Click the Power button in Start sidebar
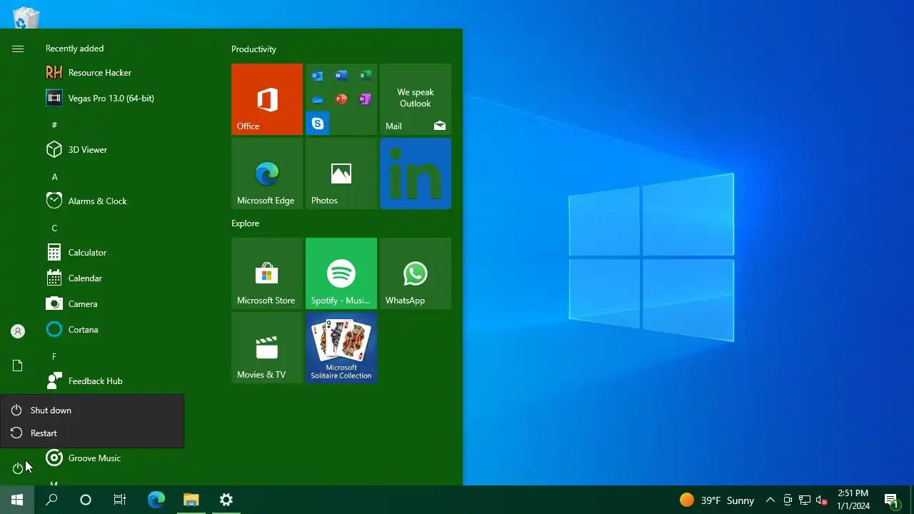Image resolution: width=914 pixels, height=514 pixels. pos(18,468)
